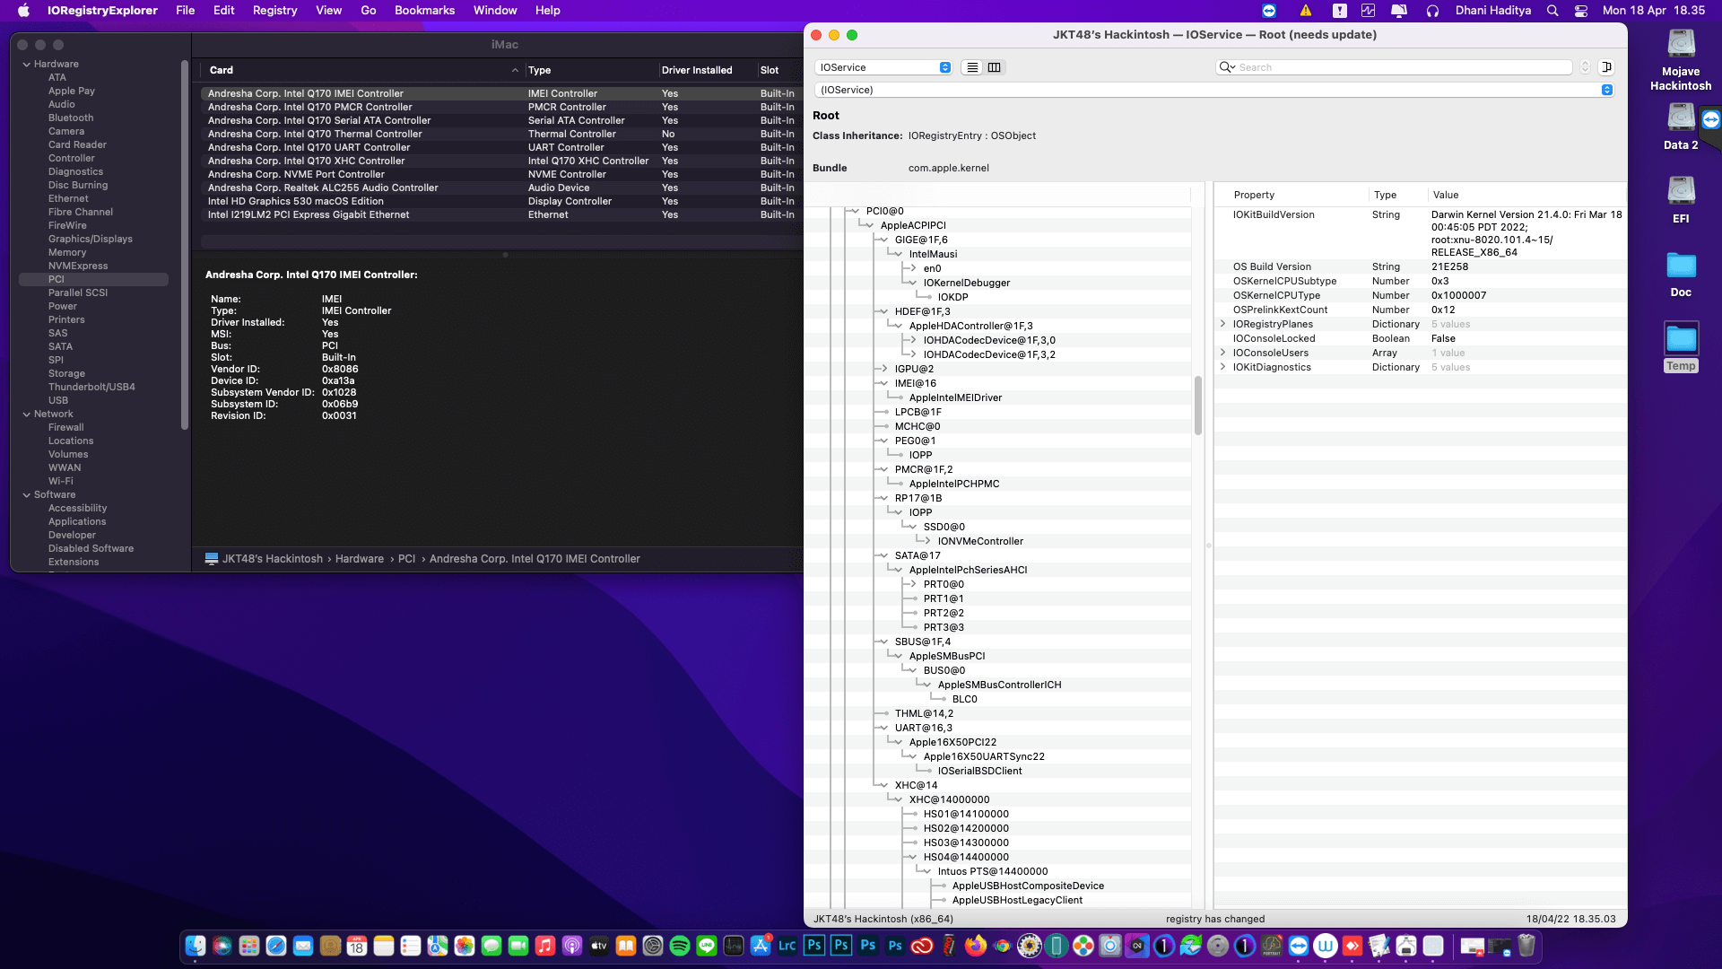Click in the registry Search field
The width and height of the screenshot is (1722, 969).
tap(1399, 67)
